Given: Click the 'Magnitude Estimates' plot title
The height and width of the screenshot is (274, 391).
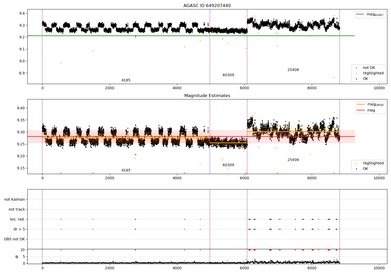Looking at the screenshot, I should 207,96.
